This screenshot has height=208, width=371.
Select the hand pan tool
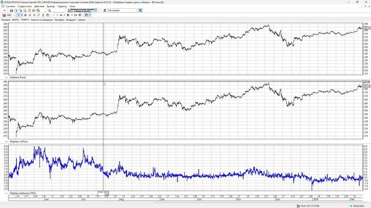point(48,16)
